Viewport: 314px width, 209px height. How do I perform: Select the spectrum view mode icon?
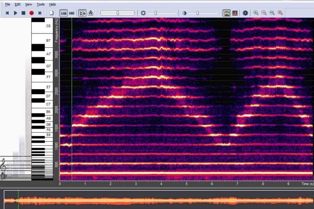[x=235, y=13]
